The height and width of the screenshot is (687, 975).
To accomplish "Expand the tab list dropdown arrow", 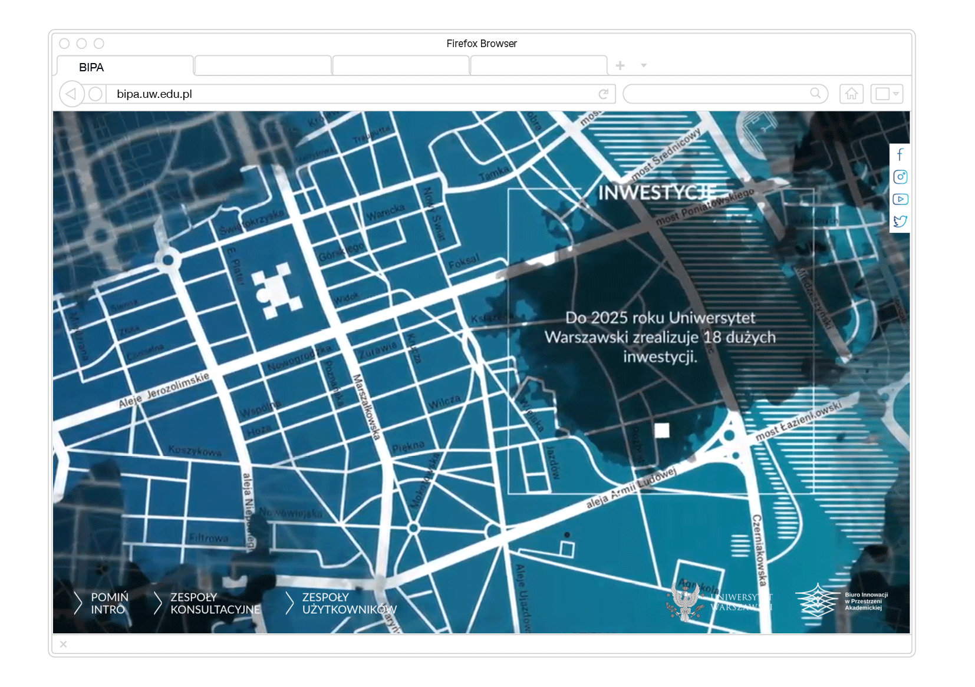I will pyautogui.click(x=644, y=65).
